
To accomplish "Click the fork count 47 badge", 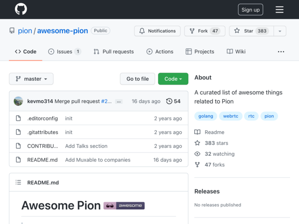I will pyautogui.click(x=215, y=31).
